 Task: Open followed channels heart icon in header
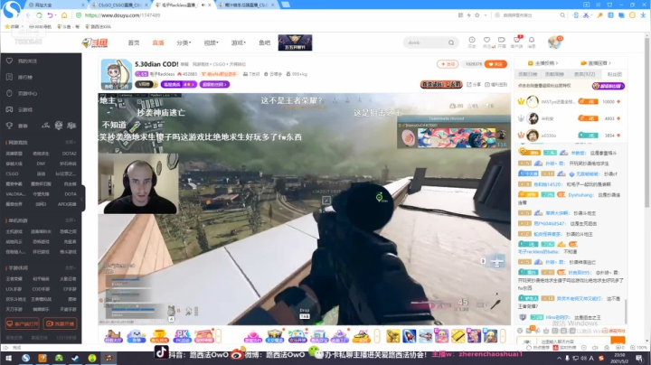pos(486,42)
